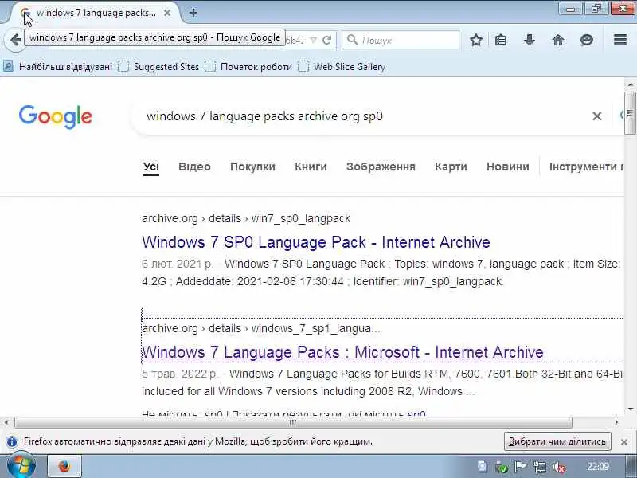Screen dimensions: 637x478
Task: Switch to Відео results tab
Action: click(x=194, y=167)
